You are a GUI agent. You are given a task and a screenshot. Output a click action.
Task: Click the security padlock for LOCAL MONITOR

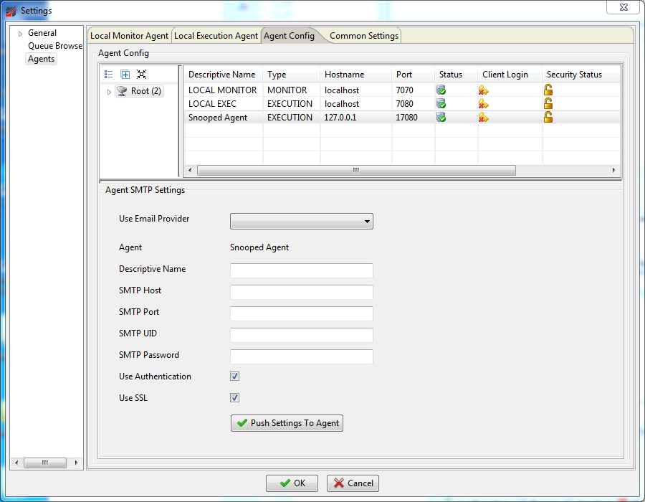(548, 90)
